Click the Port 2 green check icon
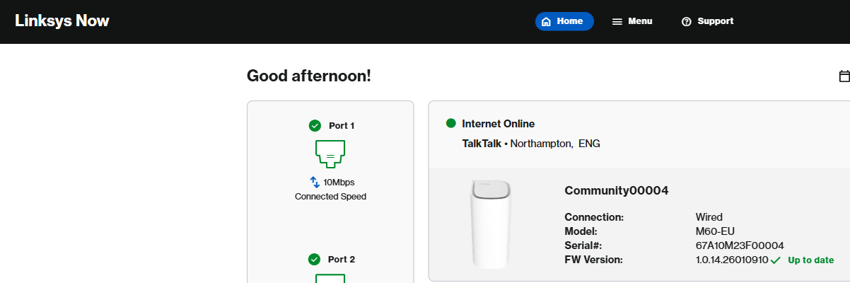The image size is (850, 283). 315,260
